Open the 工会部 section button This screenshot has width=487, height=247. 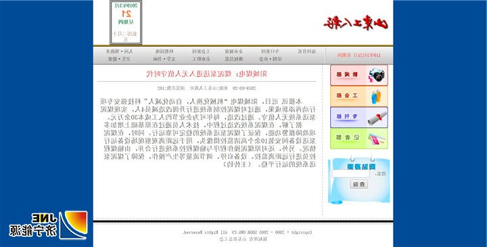point(359,96)
